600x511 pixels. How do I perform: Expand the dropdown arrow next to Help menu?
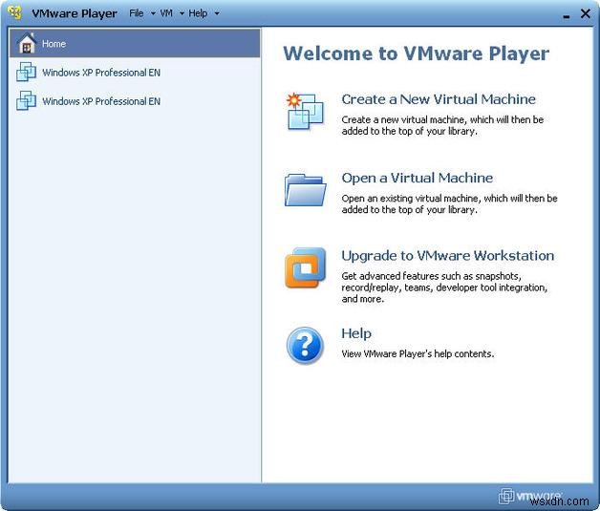(x=217, y=13)
